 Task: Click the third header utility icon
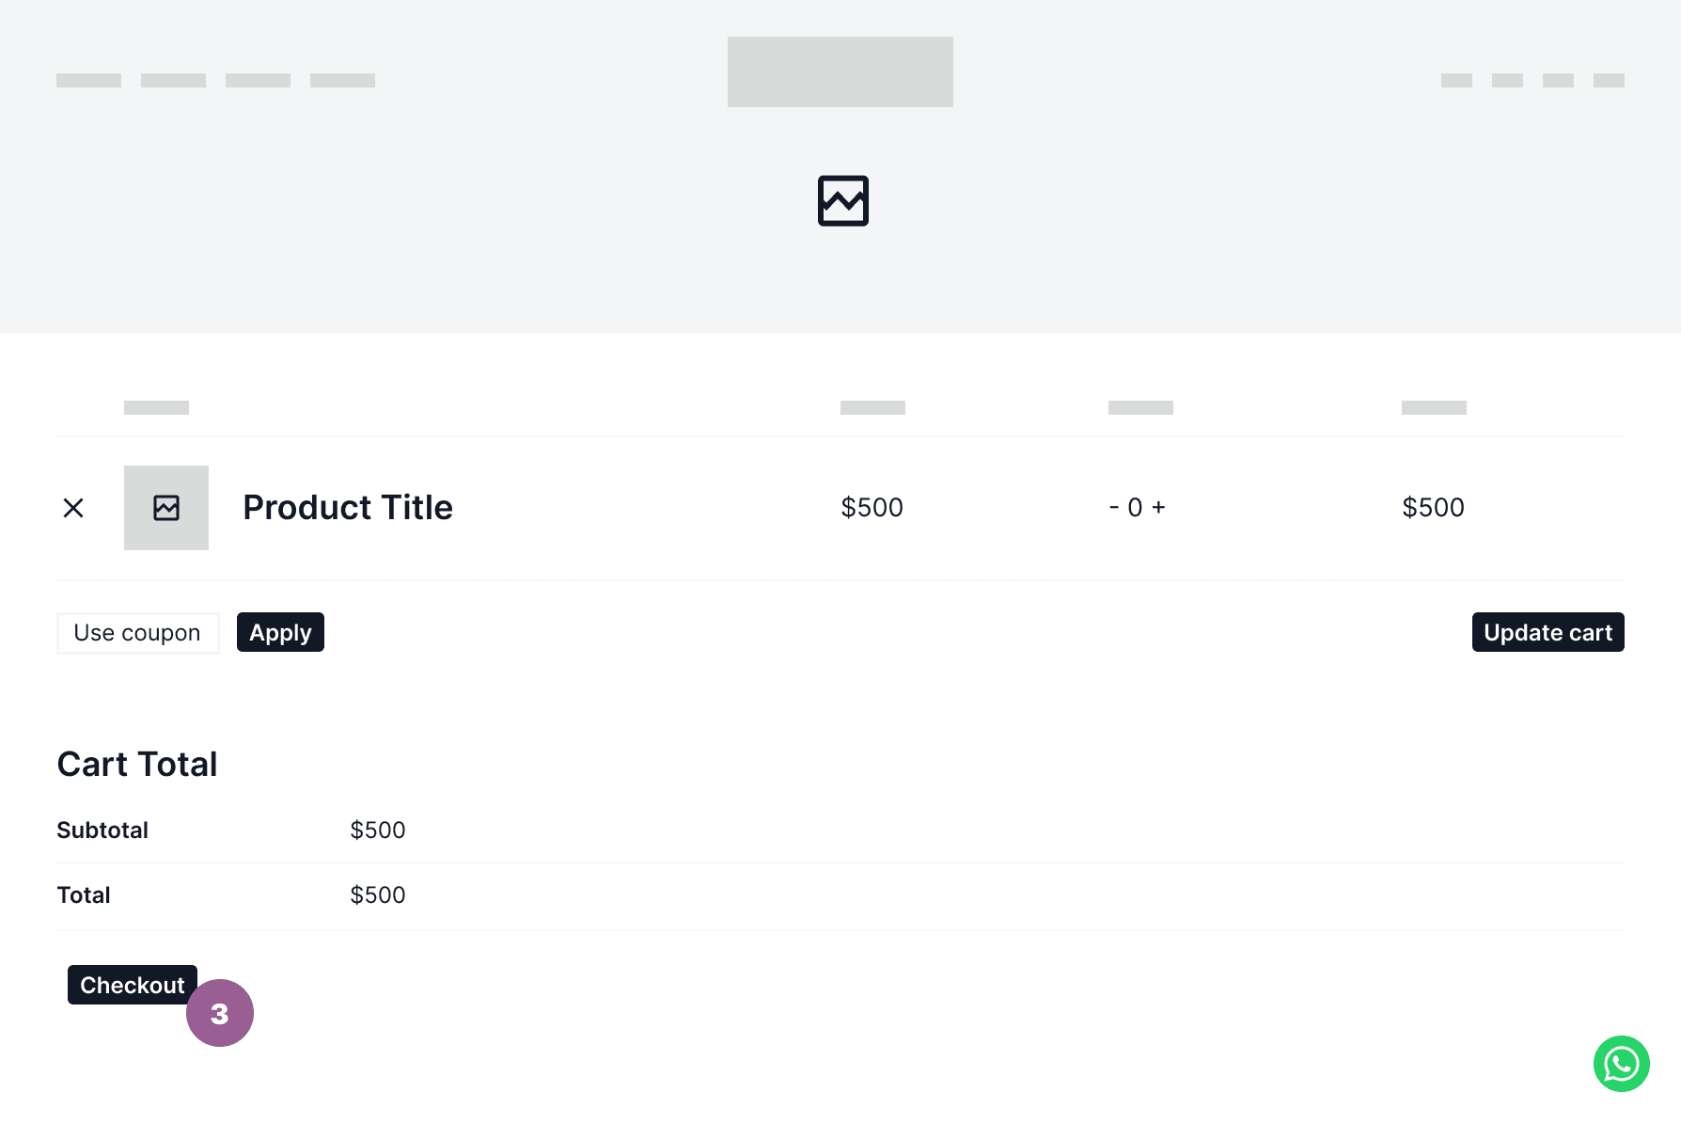tap(1559, 80)
